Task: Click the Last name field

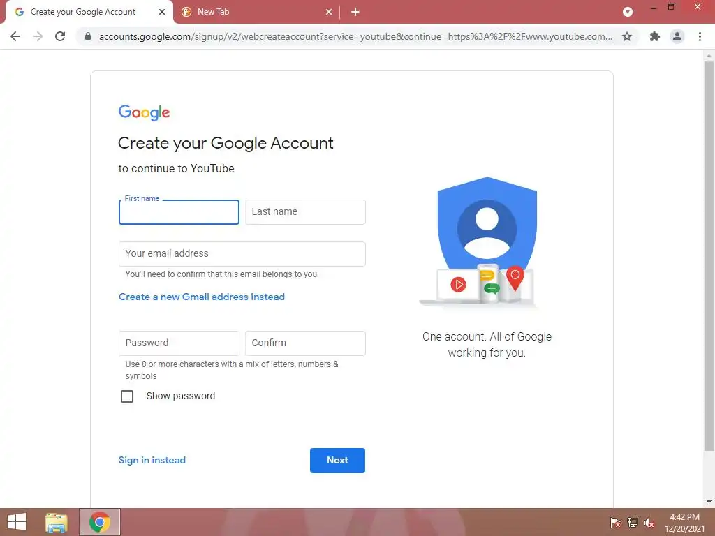Action: click(306, 212)
